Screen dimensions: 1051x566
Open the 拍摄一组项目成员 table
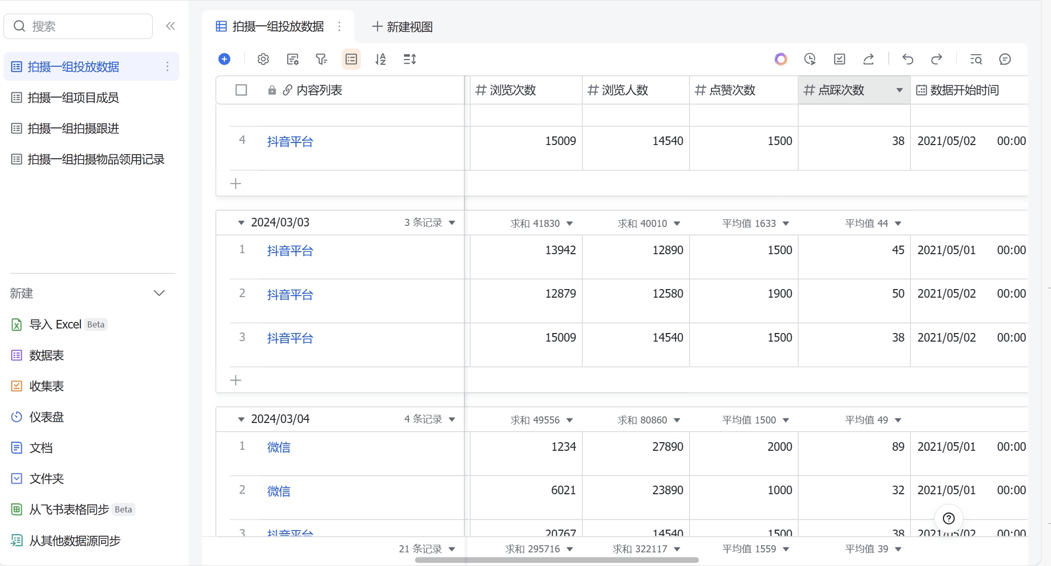(x=73, y=98)
